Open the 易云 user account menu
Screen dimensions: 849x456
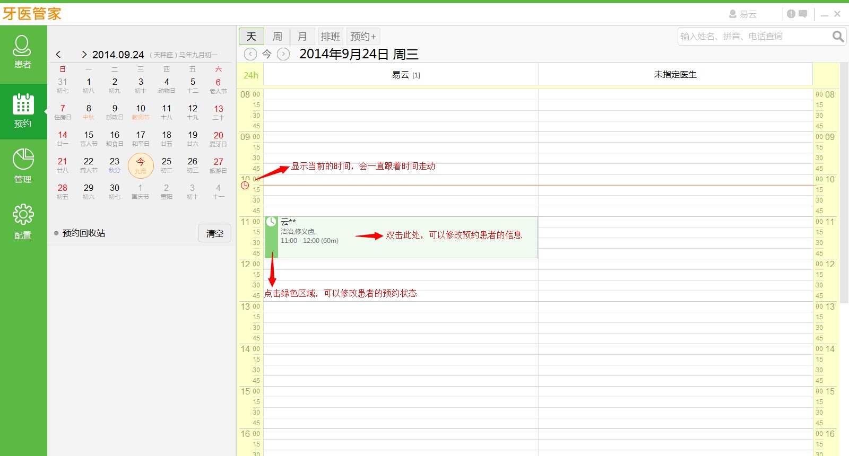click(743, 14)
